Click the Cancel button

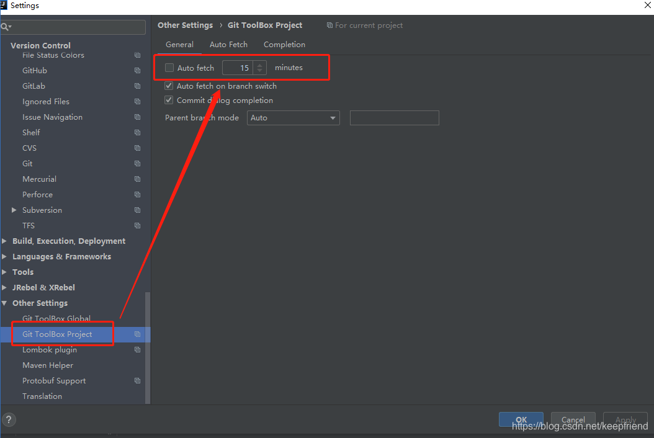pyautogui.click(x=573, y=419)
